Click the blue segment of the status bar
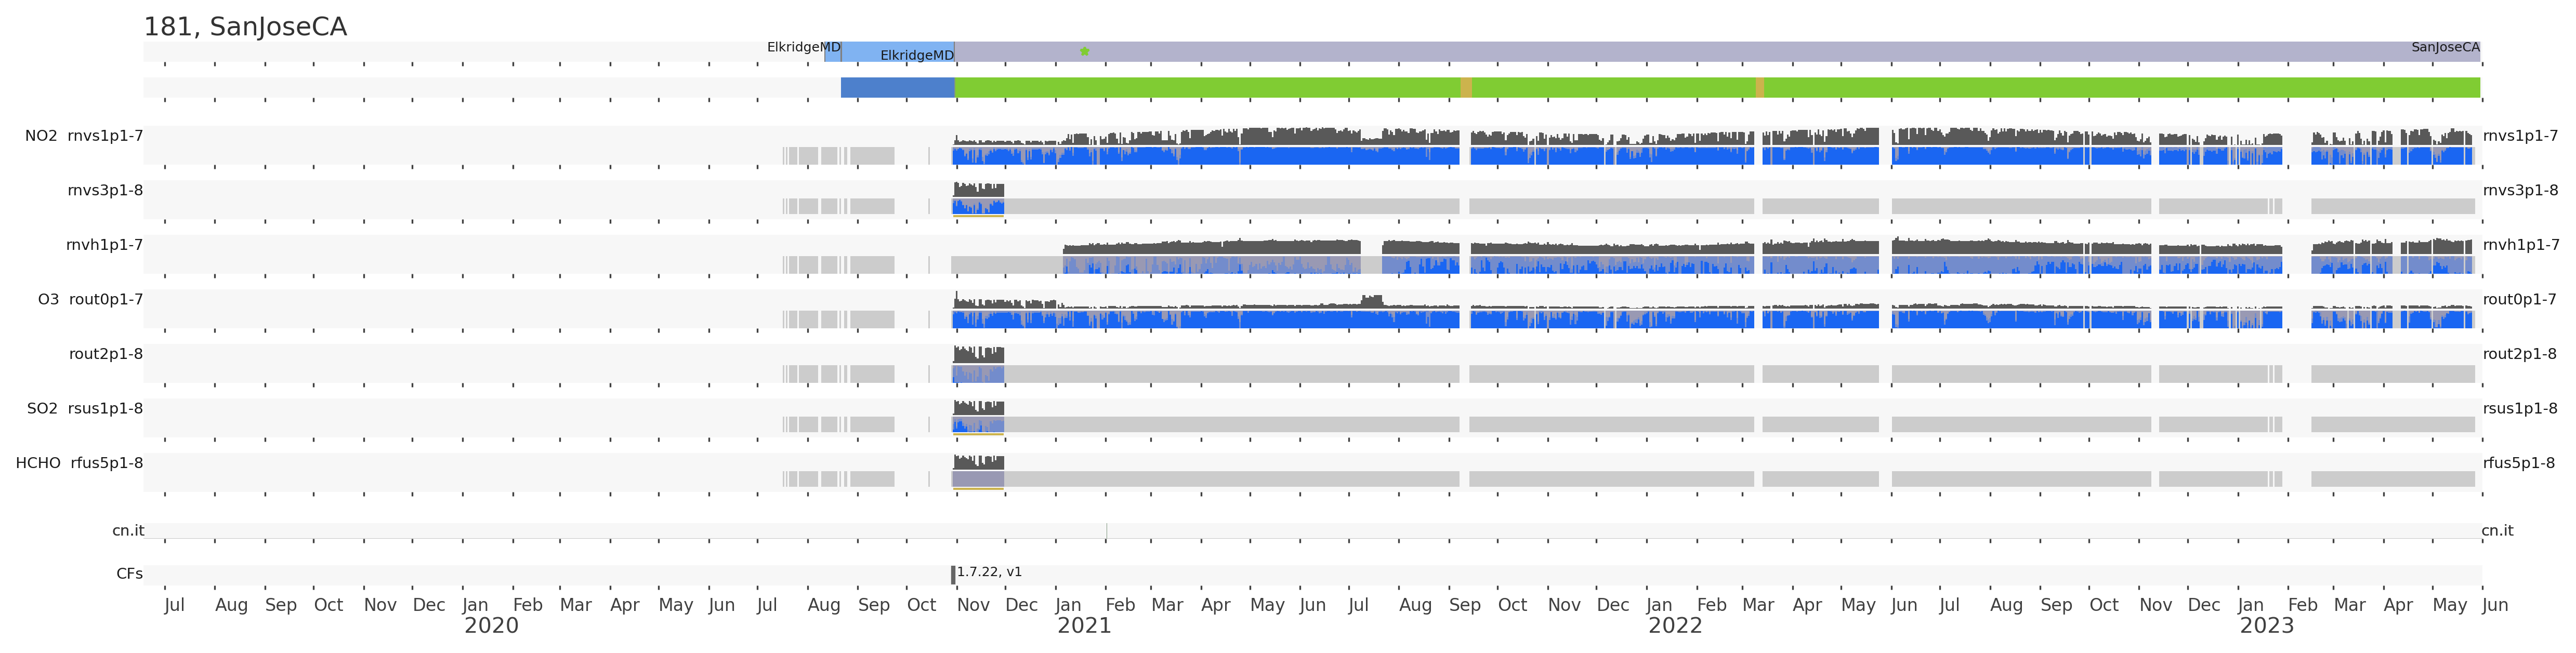The image size is (2576, 653). [897, 88]
